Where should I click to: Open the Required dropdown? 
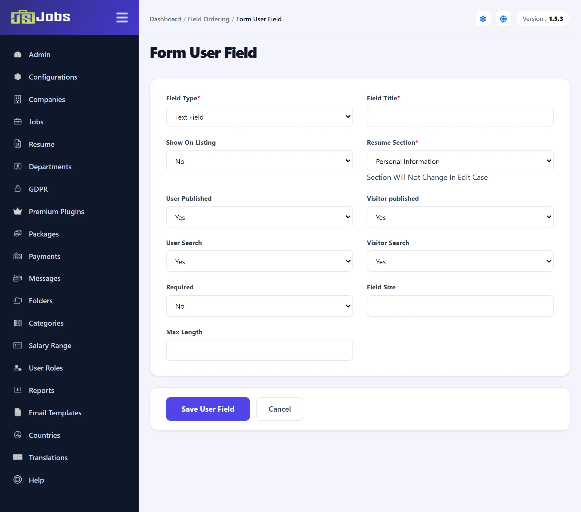259,306
